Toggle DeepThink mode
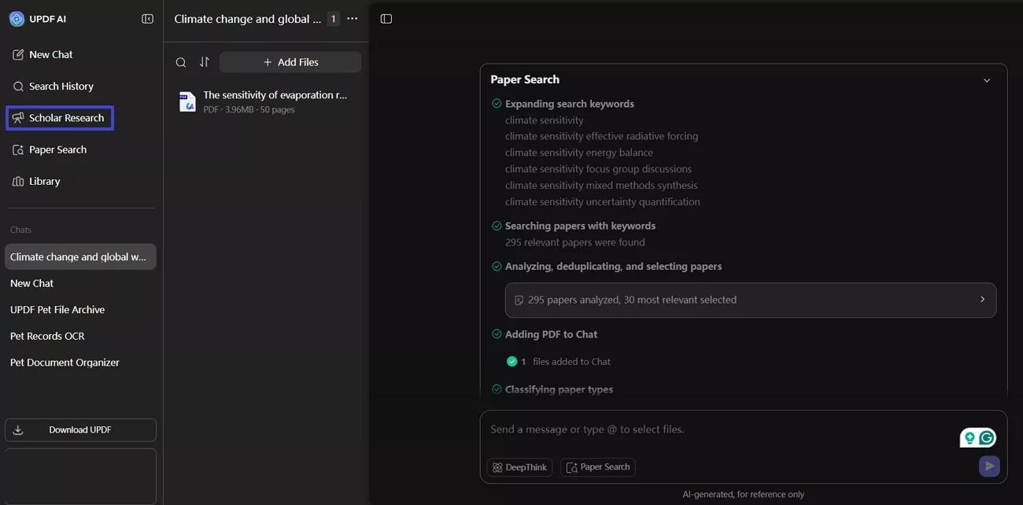 pos(519,467)
